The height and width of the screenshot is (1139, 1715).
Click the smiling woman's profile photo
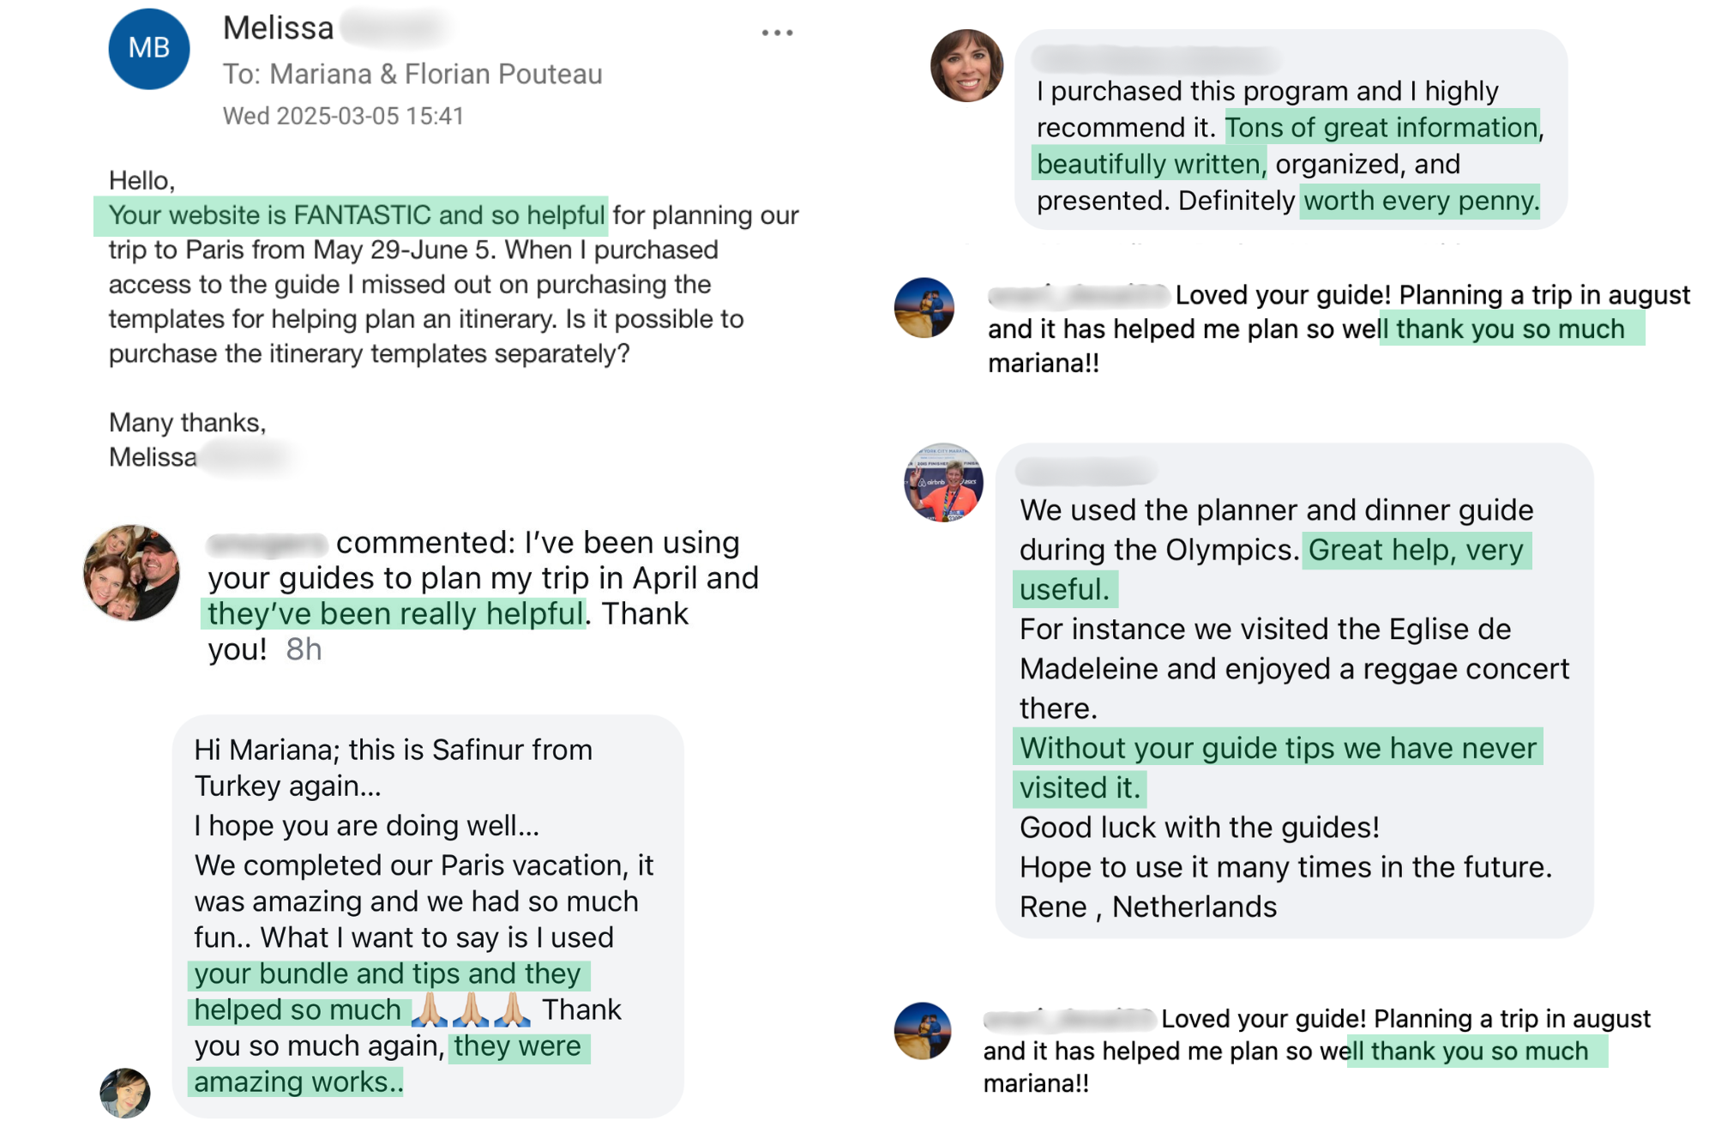966,66
